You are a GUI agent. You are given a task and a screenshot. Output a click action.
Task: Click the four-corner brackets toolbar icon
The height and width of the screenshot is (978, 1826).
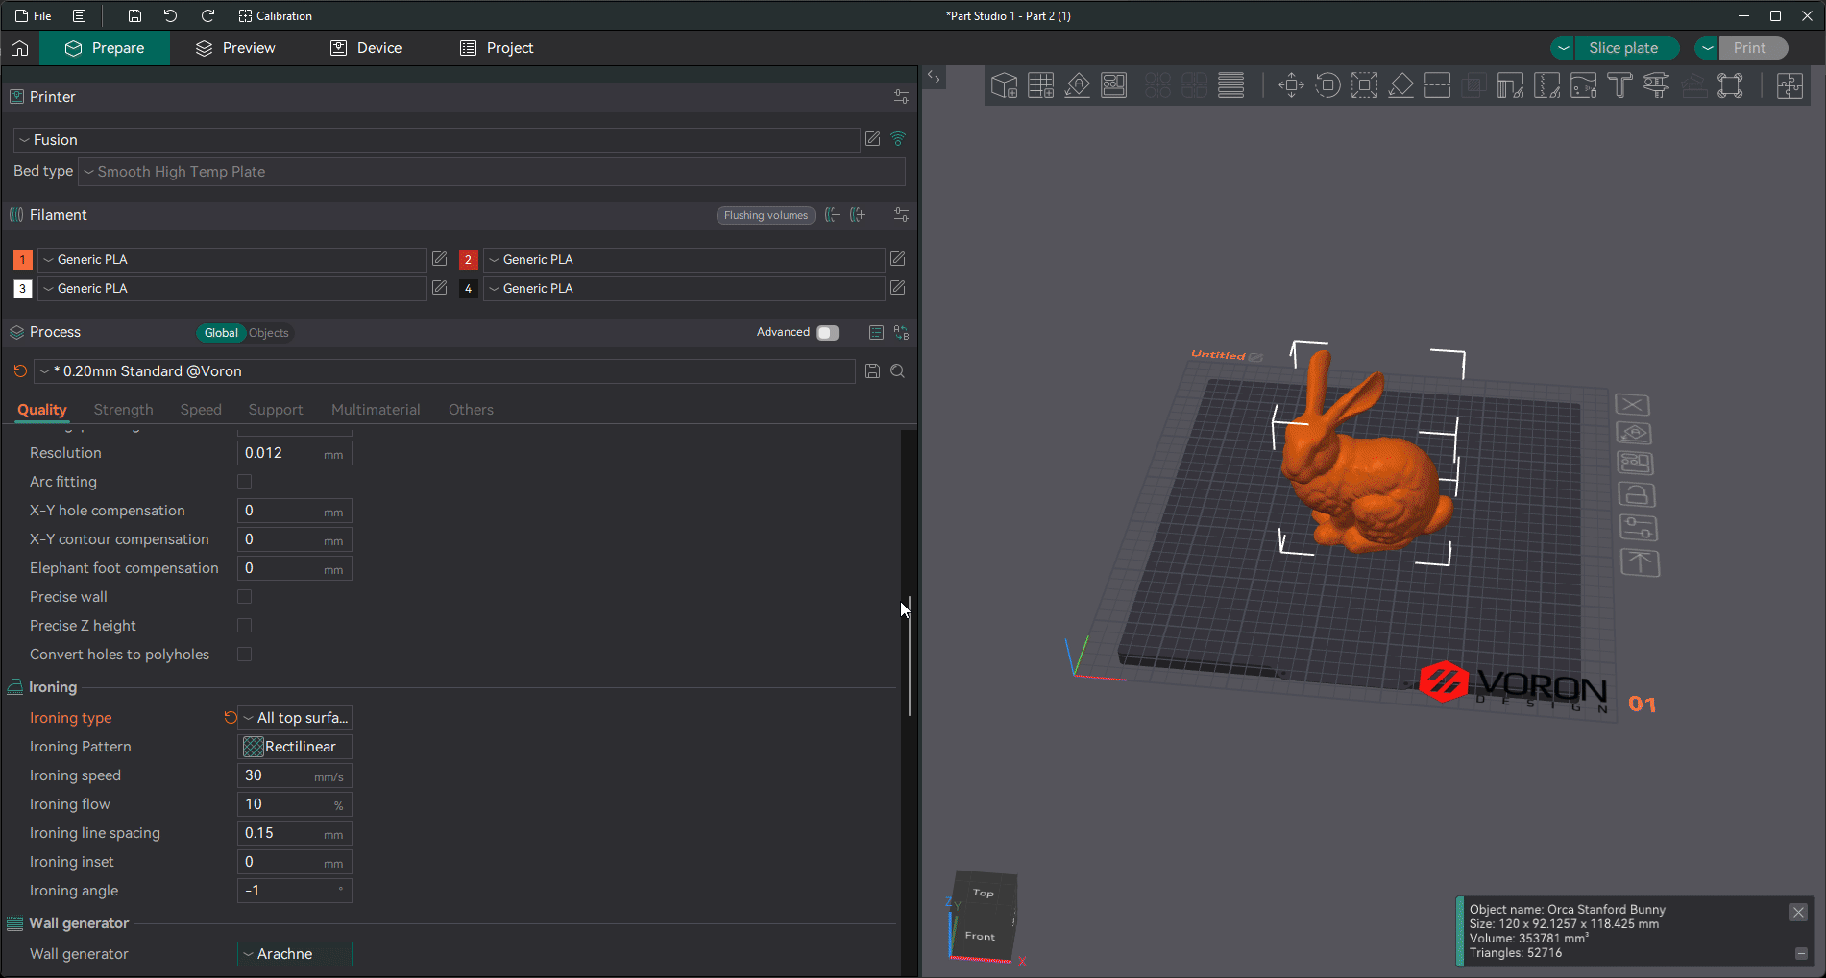(x=1730, y=85)
